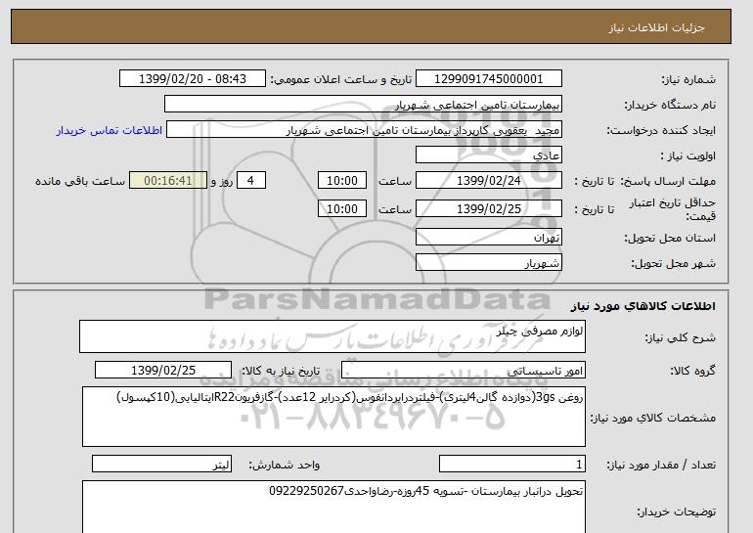This screenshot has height=533, width=753.
Task: Click the label تاریخ و ساعت اعلان عمومی
Action: [341, 79]
